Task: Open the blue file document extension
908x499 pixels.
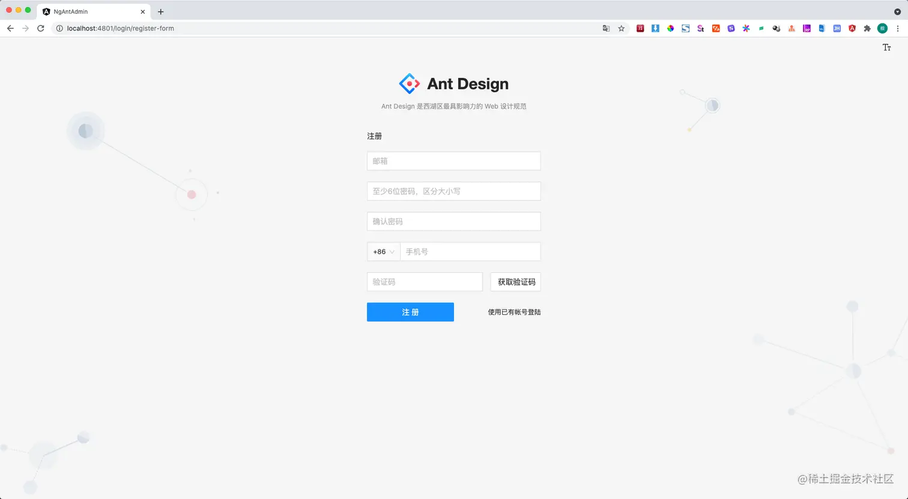Action: click(x=822, y=28)
